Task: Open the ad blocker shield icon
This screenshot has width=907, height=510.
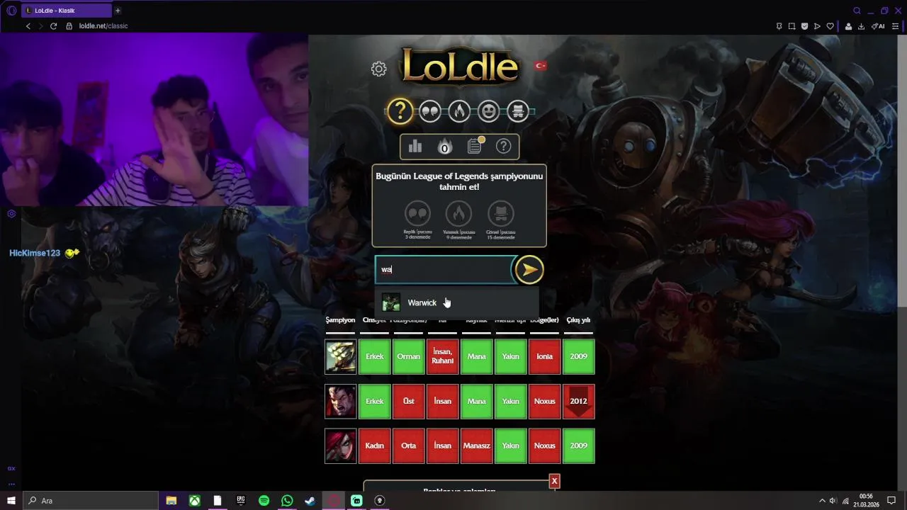Action: tap(804, 26)
